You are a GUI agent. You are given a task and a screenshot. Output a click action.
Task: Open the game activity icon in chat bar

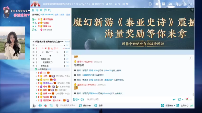(75, 99)
